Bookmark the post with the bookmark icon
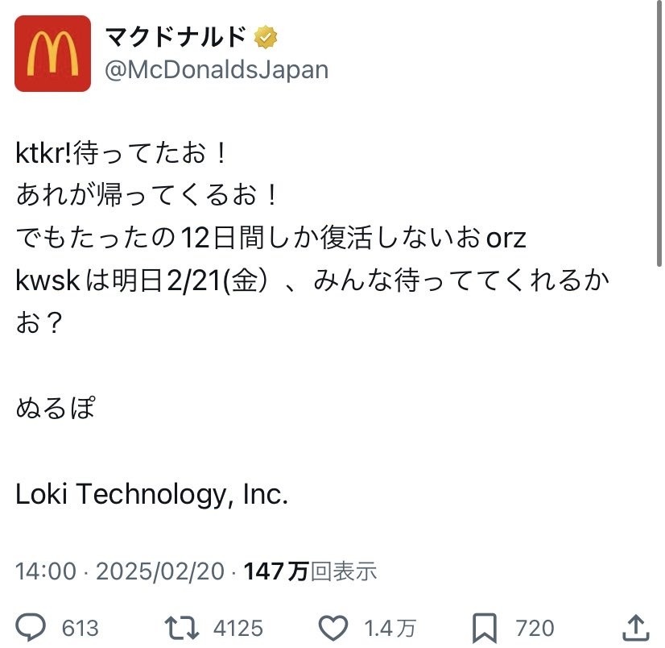Viewport: 665px width, 648px height. (x=485, y=627)
